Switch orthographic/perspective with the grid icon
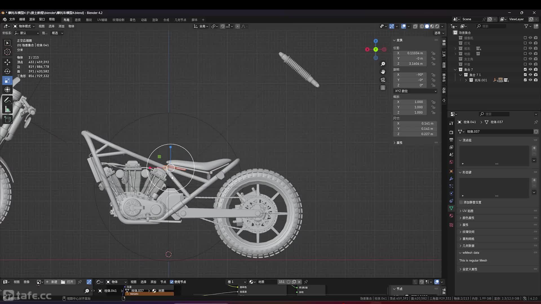The width and height of the screenshot is (541, 304). 383,88
